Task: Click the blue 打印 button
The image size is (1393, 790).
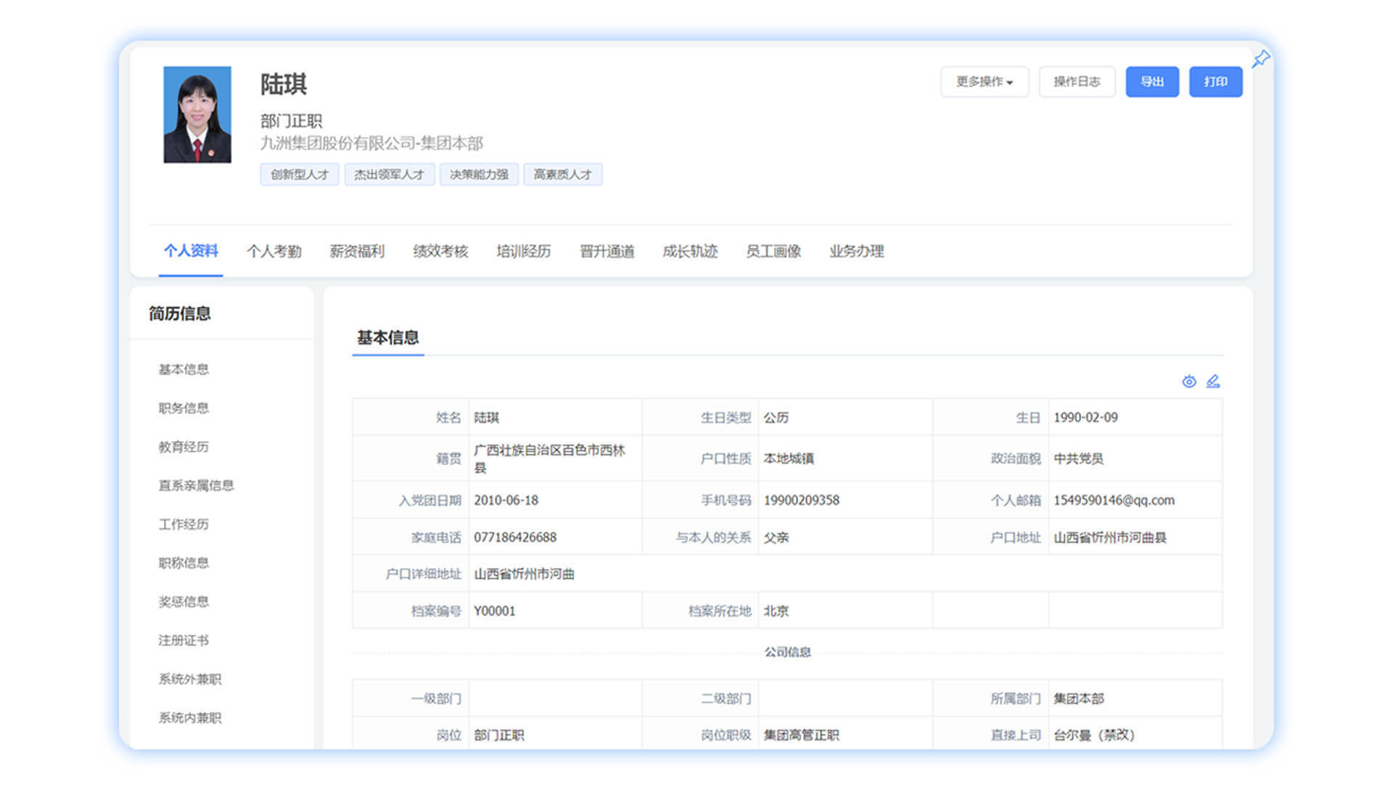Action: click(x=1216, y=82)
